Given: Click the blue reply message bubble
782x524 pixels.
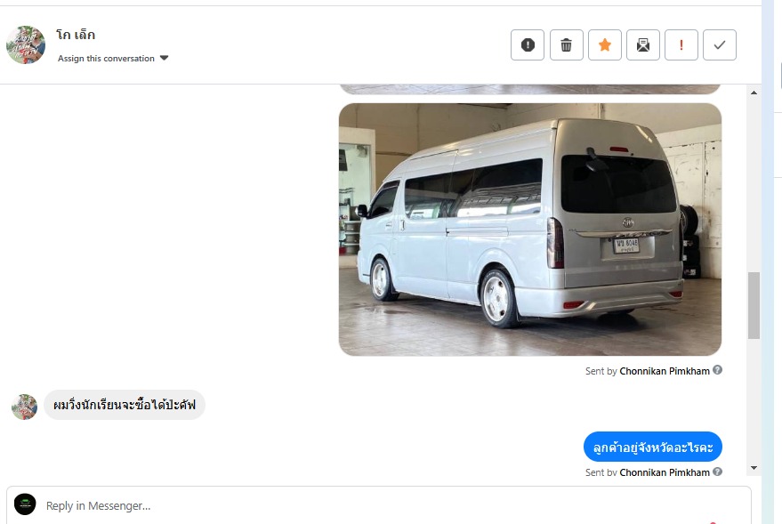Looking at the screenshot, I should pos(652,447).
